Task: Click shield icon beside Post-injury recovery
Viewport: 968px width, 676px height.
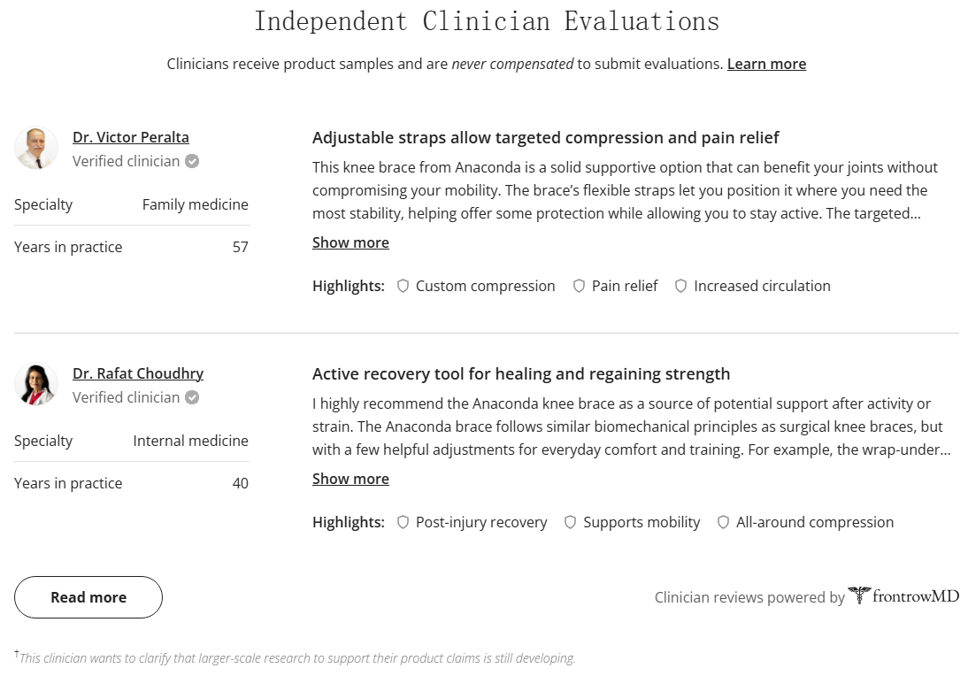Action: point(403,522)
